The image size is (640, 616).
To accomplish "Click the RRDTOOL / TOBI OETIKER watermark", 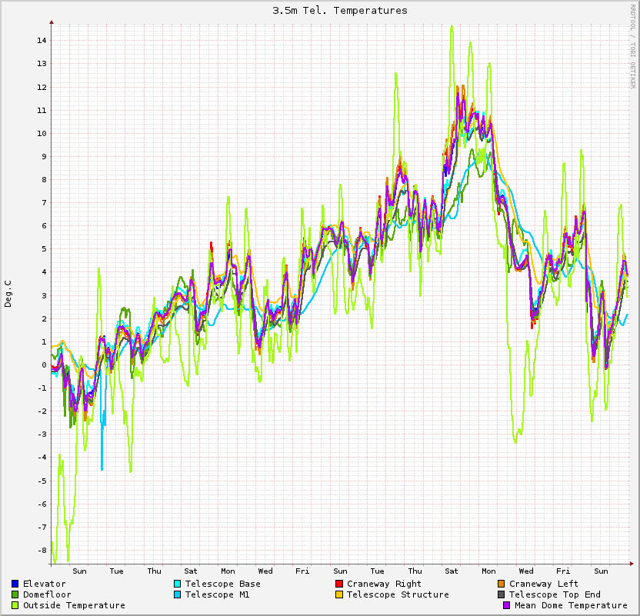I will [x=633, y=46].
